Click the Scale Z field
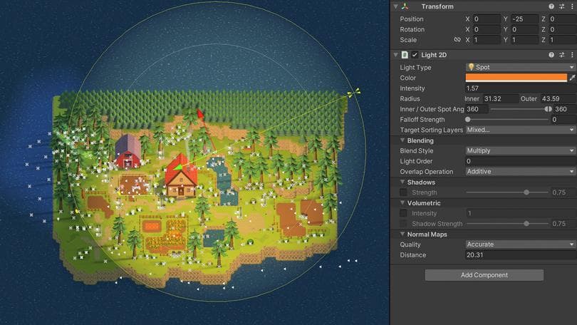Screen dimensions: 577x325 click(563, 39)
